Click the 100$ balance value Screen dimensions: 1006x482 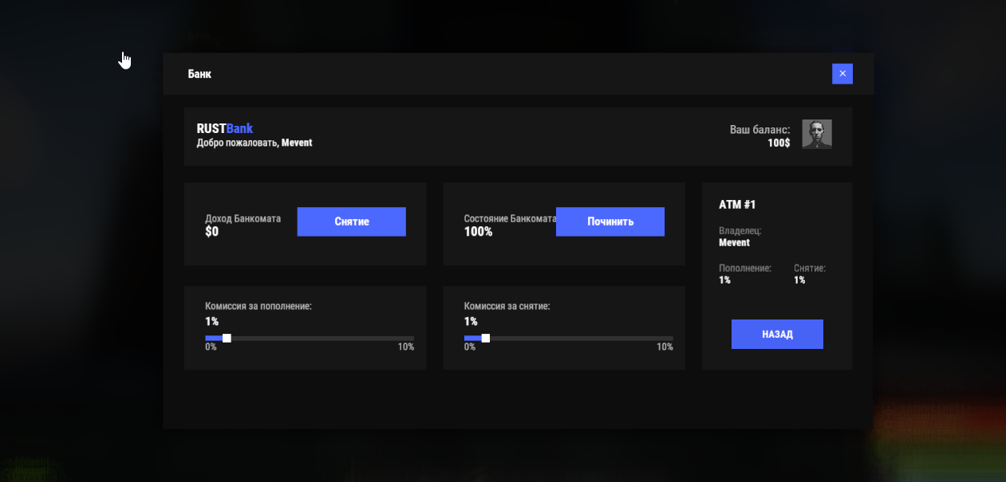point(778,143)
